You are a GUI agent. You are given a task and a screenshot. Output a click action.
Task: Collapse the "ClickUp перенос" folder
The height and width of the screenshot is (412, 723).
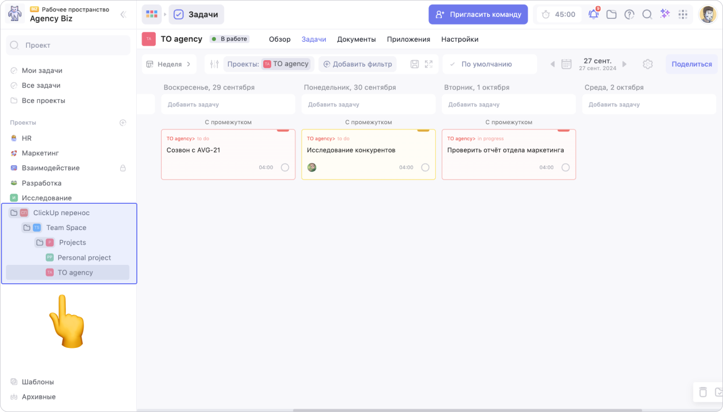(x=14, y=213)
